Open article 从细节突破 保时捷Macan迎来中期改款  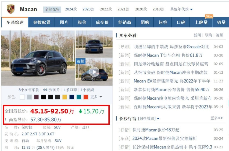tap(171, 73)
